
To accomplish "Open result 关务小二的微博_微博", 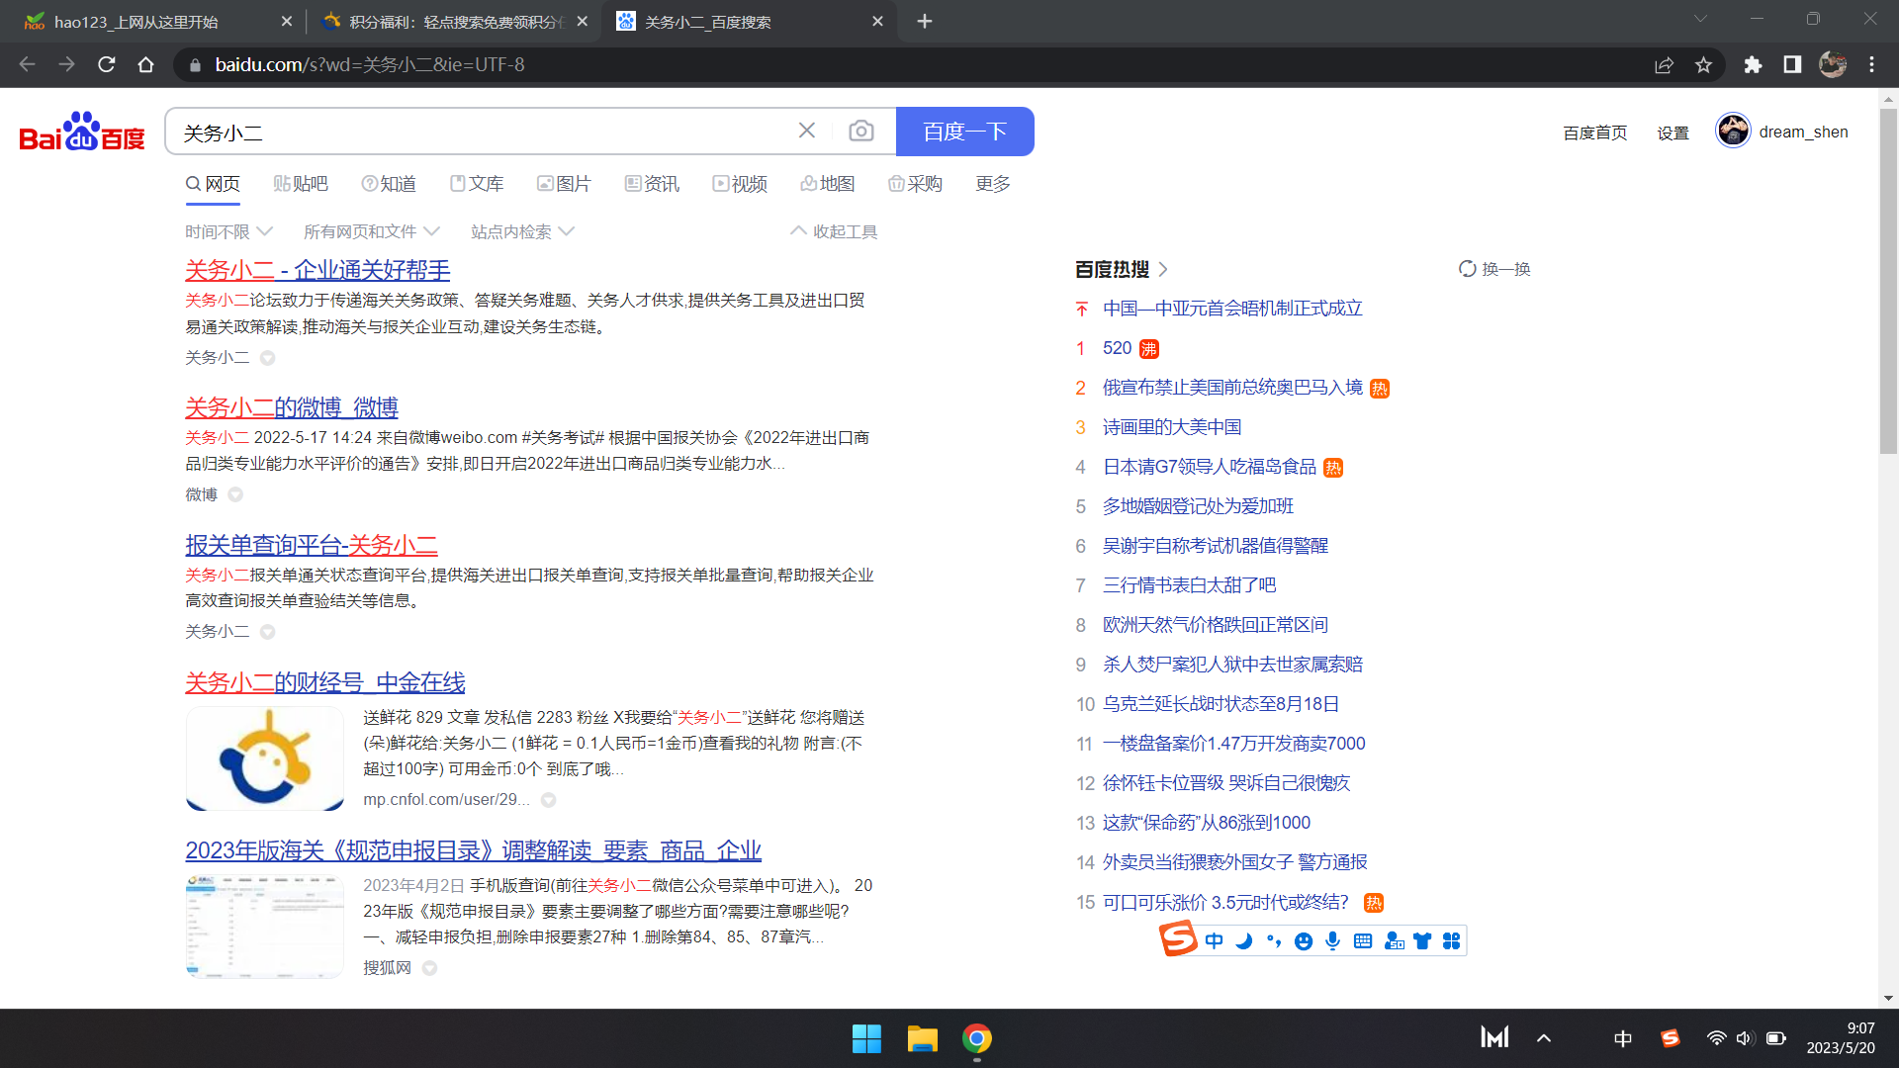I will click(x=292, y=407).
